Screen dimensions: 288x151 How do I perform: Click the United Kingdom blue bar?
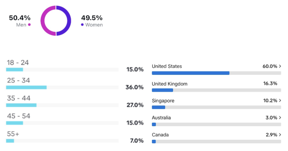click(x=162, y=90)
